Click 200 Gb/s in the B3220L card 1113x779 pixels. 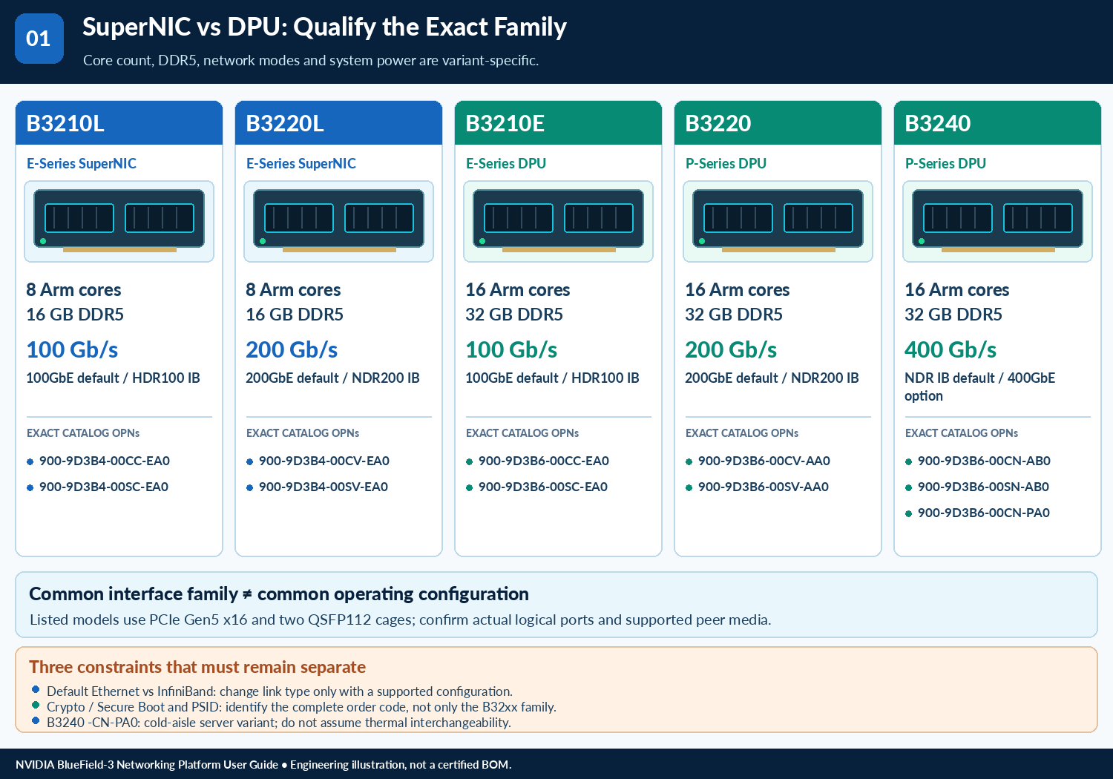click(x=292, y=349)
